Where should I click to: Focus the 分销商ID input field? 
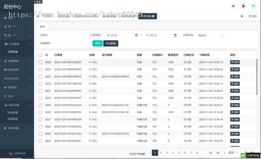tap(71, 43)
